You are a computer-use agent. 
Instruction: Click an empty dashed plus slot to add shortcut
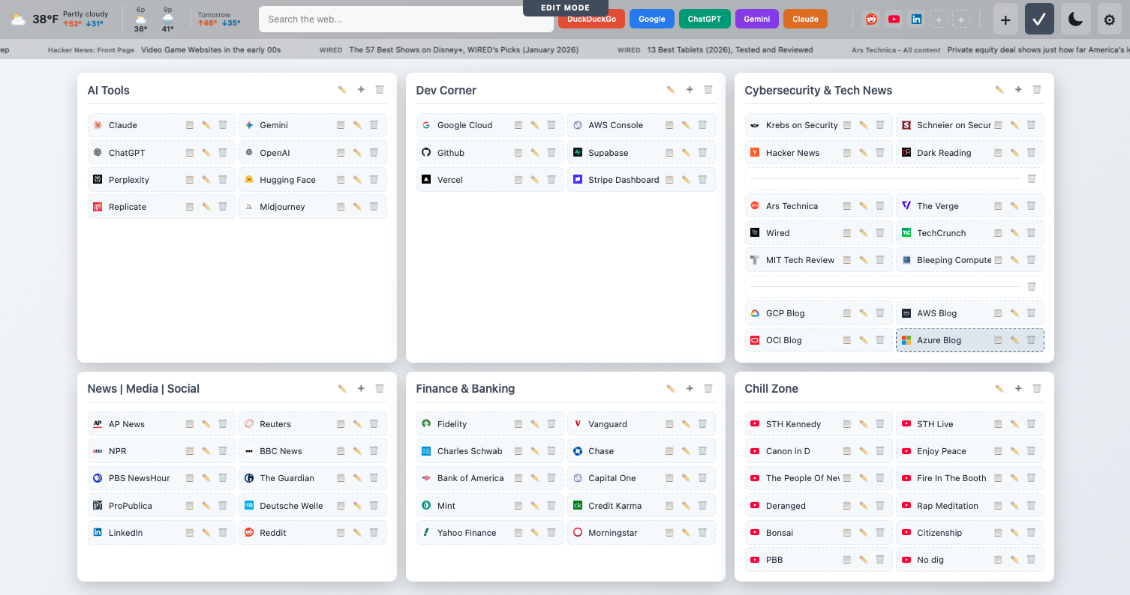939,19
